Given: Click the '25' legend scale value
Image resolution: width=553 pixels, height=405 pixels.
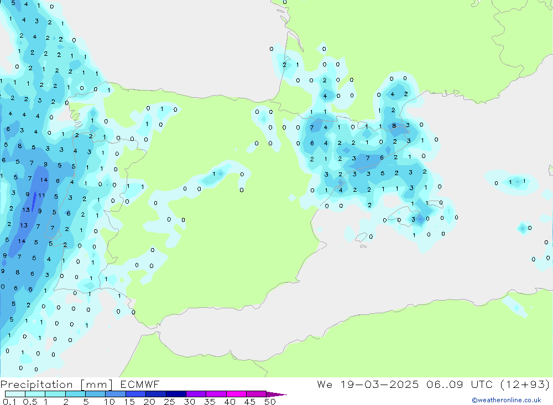Looking at the screenshot, I should [170, 402].
